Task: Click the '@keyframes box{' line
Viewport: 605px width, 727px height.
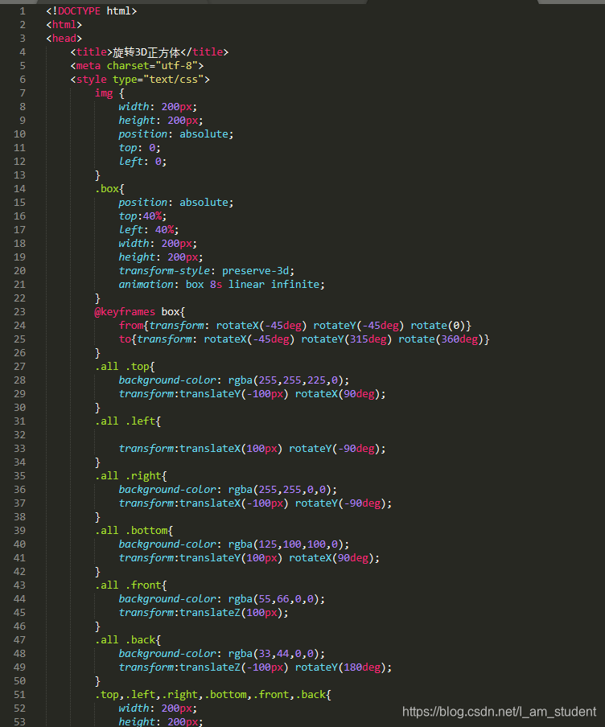Action: pos(140,311)
